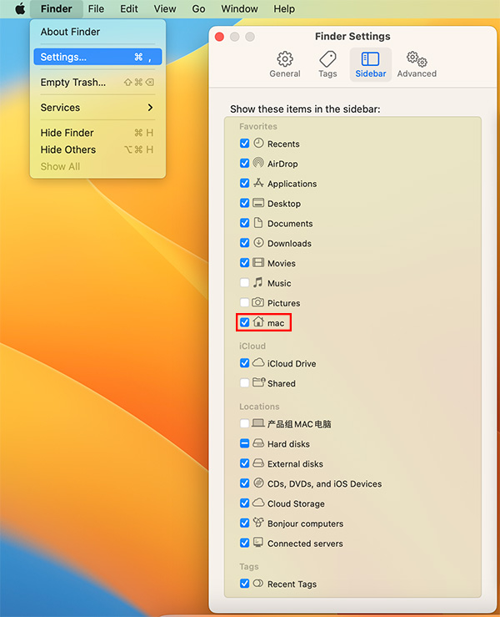Click the laptop icon for 产品组 MAC 电脑
The width and height of the screenshot is (500, 617).
[258, 423]
